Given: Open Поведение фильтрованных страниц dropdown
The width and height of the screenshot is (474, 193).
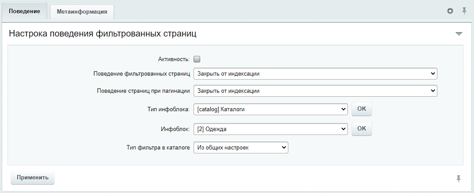Looking at the screenshot, I should [x=315, y=73].
